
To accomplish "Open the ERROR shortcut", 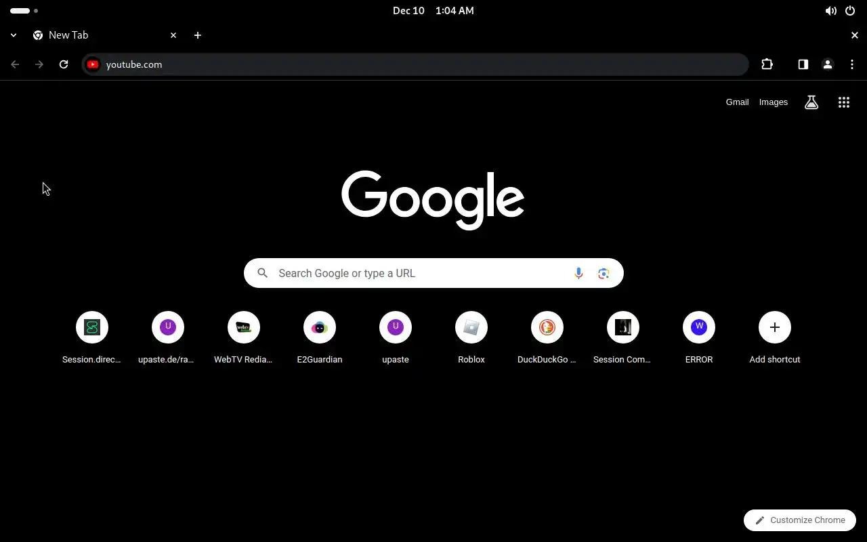I will point(699,337).
